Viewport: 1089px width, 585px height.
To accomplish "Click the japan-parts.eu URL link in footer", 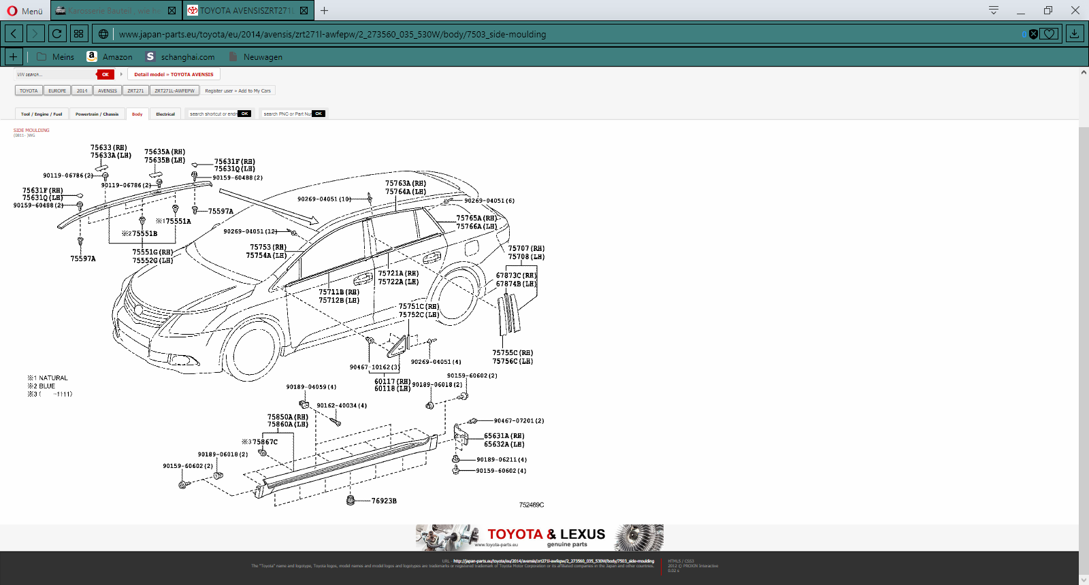I will point(553,561).
